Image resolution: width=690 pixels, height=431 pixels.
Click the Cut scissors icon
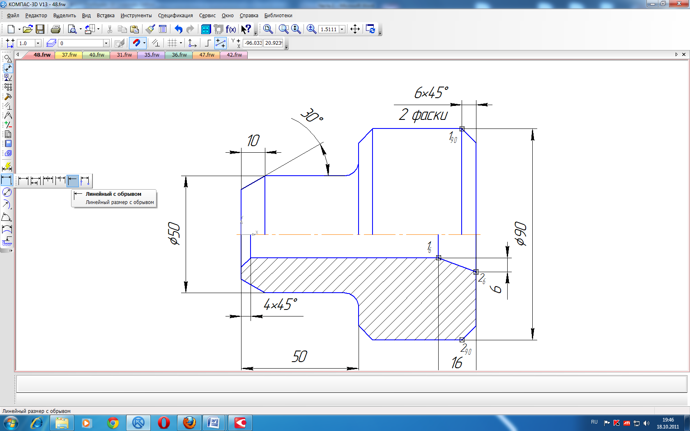(110, 29)
